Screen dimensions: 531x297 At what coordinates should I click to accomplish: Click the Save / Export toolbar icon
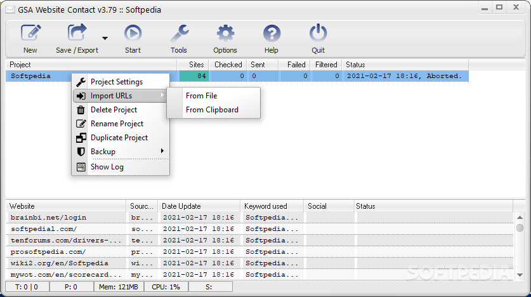coord(77,33)
